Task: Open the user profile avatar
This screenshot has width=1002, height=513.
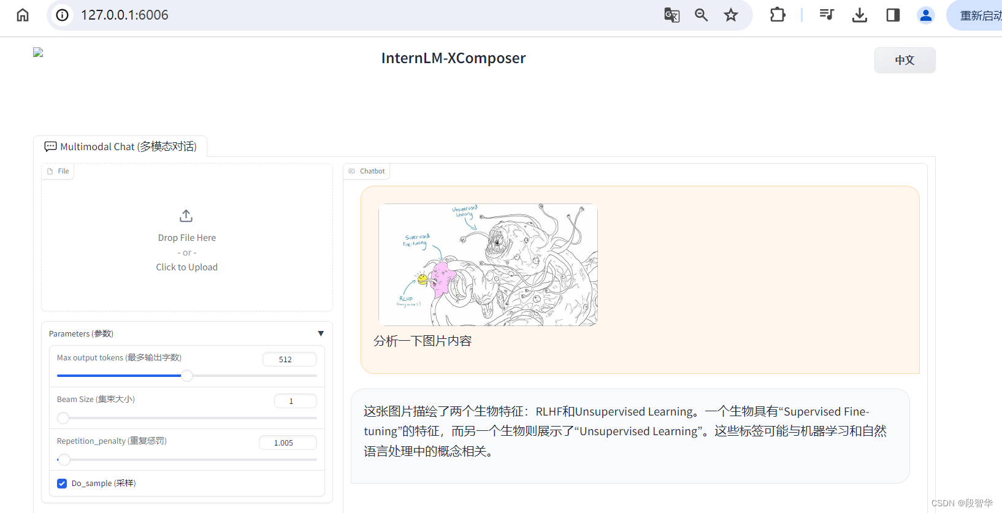Action: pyautogui.click(x=926, y=15)
